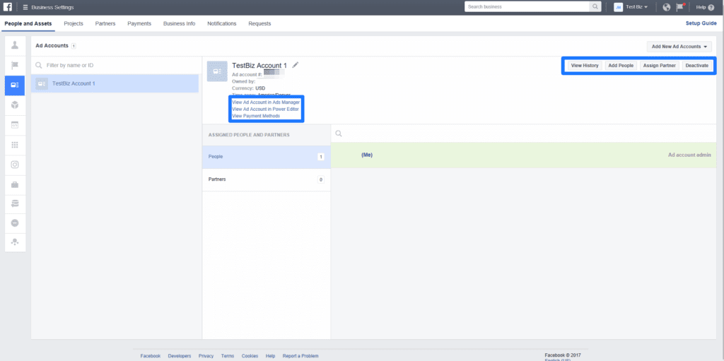
Task: Click the Facebook logo in the top left
Action: pyautogui.click(x=7, y=7)
